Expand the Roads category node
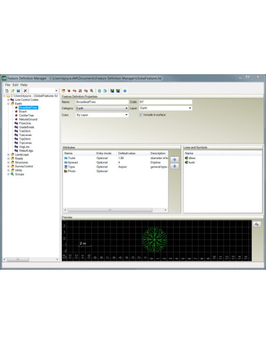266x344 pixels. pyautogui.click(x=8, y=158)
